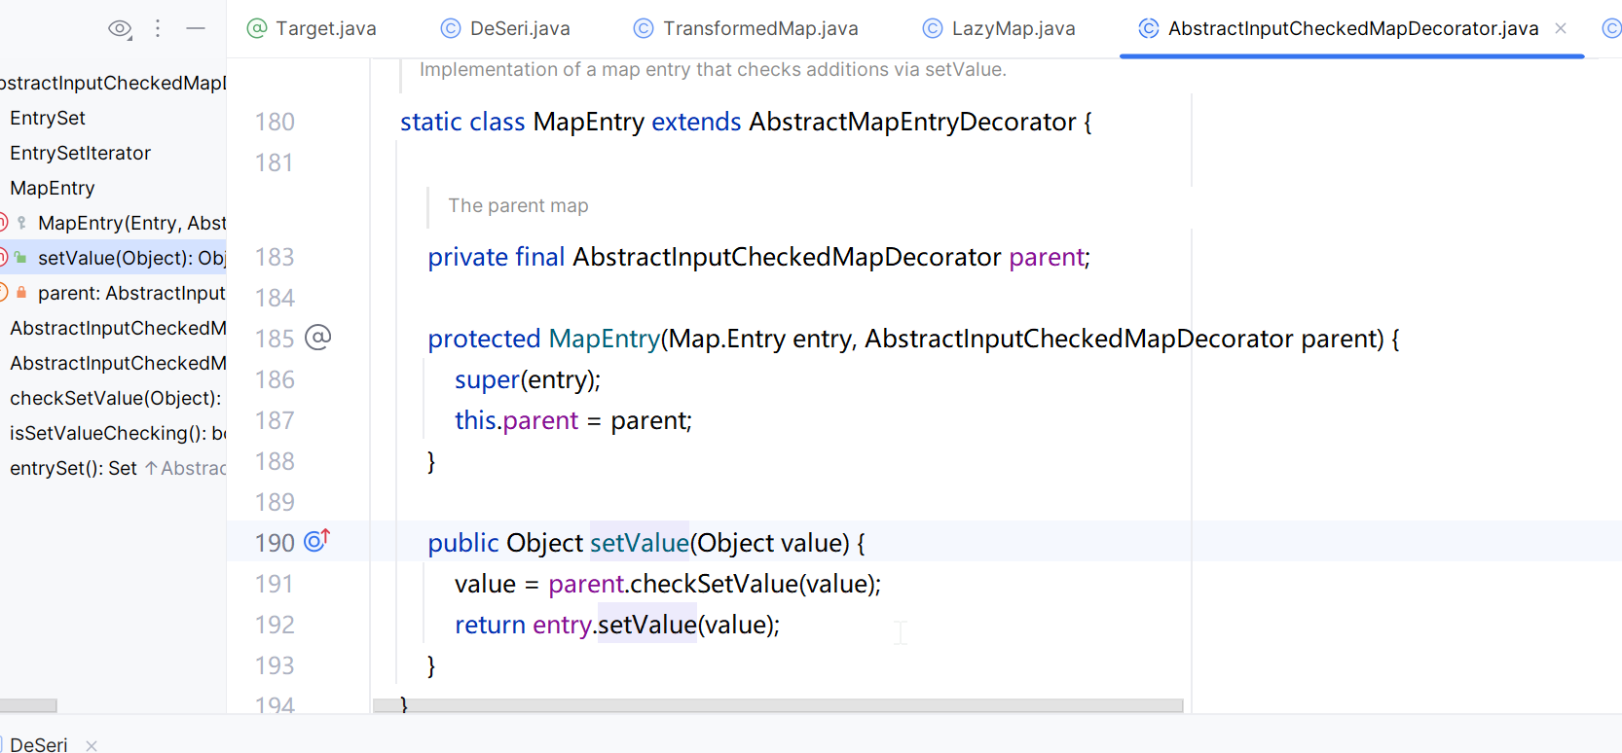Switch to the Target.java tab

pos(312,29)
